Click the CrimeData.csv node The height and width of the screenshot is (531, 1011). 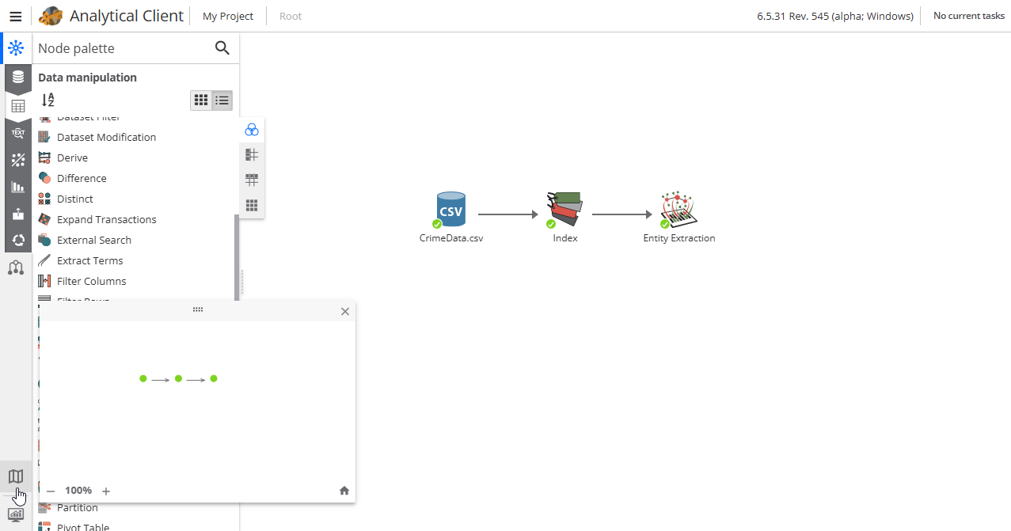tap(451, 211)
